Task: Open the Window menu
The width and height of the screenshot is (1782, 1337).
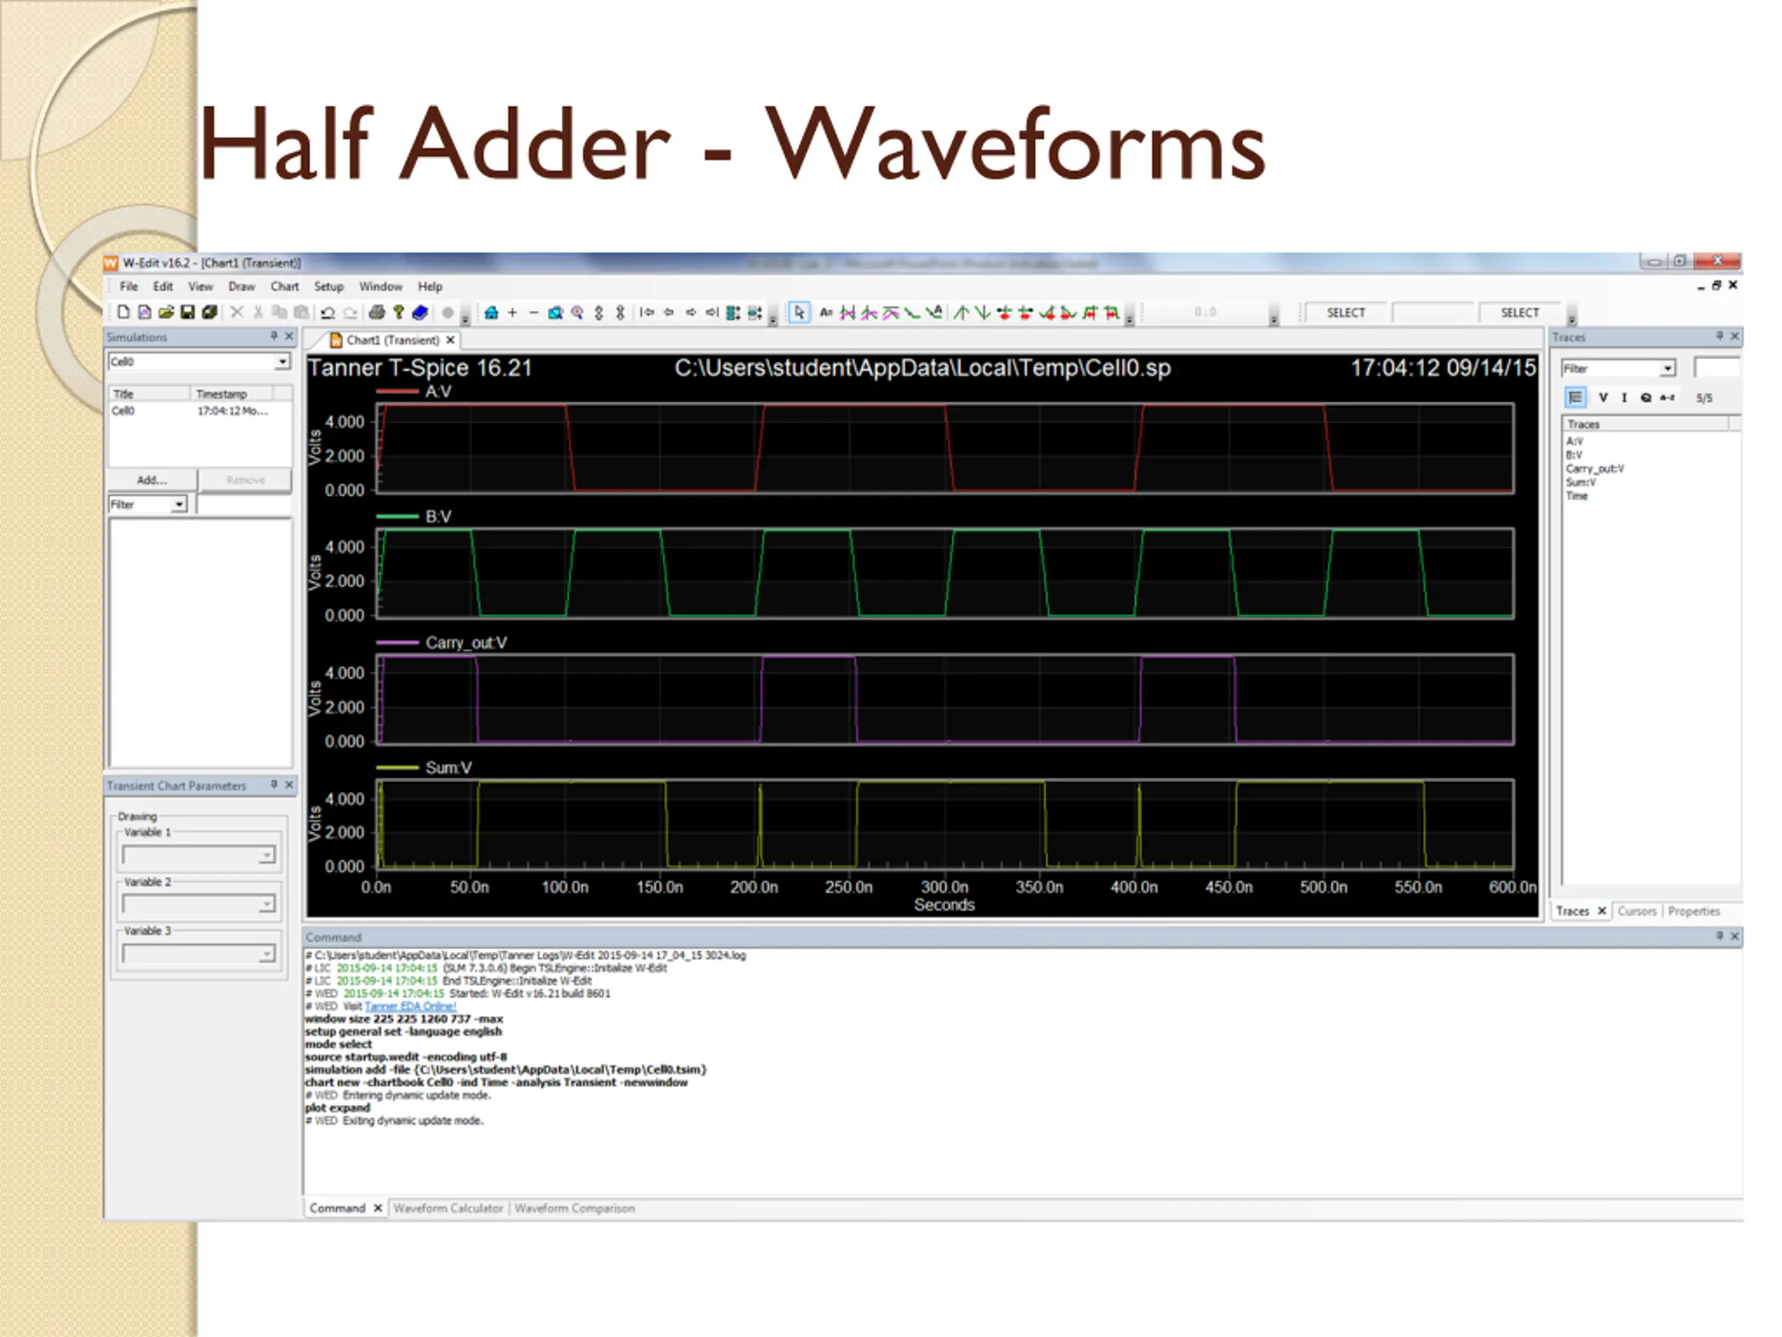Action: coord(380,286)
